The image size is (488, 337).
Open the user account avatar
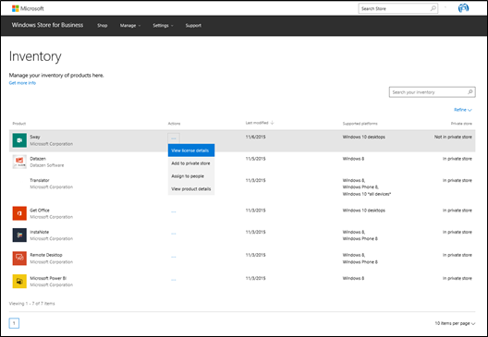click(x=463, y=8)
